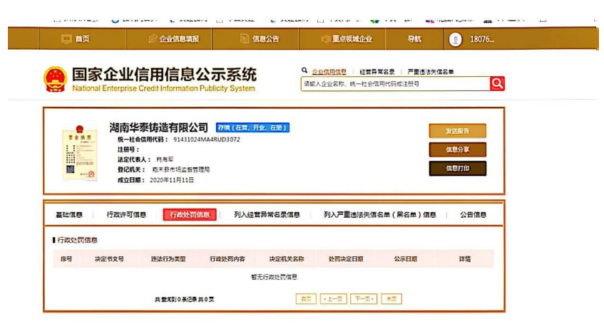Click the 信息分享 button
Viewport: 604px width, 326px height.
458,149
